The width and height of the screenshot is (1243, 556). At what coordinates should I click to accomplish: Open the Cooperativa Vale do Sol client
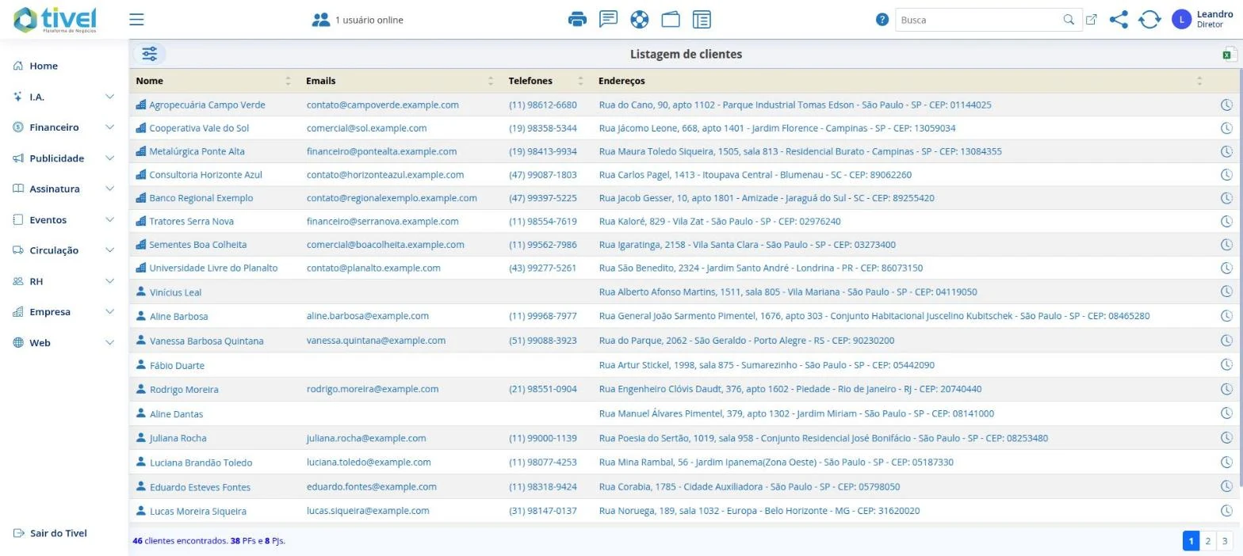click(x=199, y=128)
